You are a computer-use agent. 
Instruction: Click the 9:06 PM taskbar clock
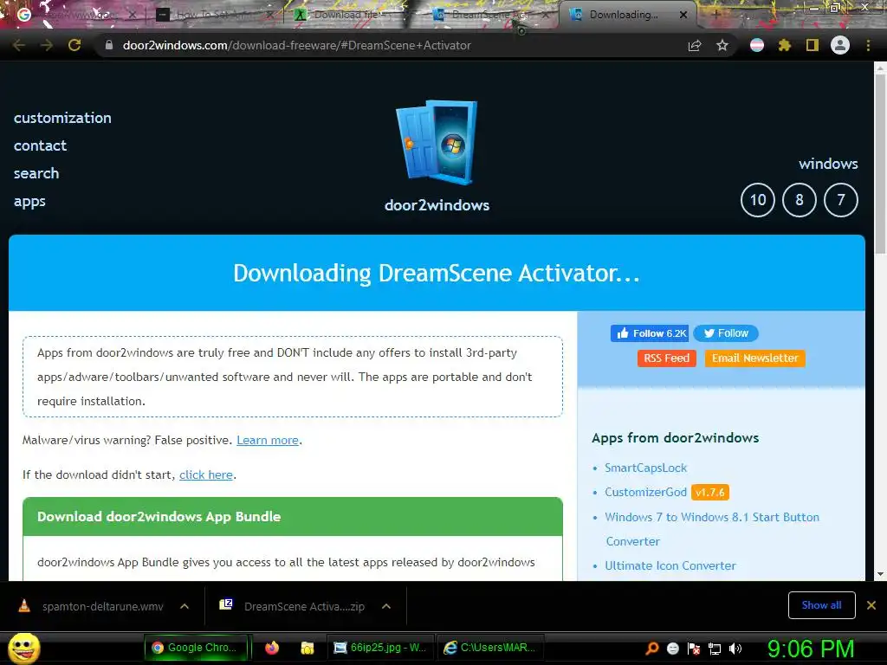pos(811,649)
